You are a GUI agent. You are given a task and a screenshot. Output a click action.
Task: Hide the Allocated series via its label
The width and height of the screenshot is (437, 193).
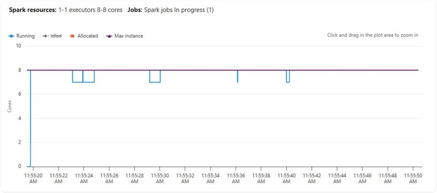tap(87, 36)
